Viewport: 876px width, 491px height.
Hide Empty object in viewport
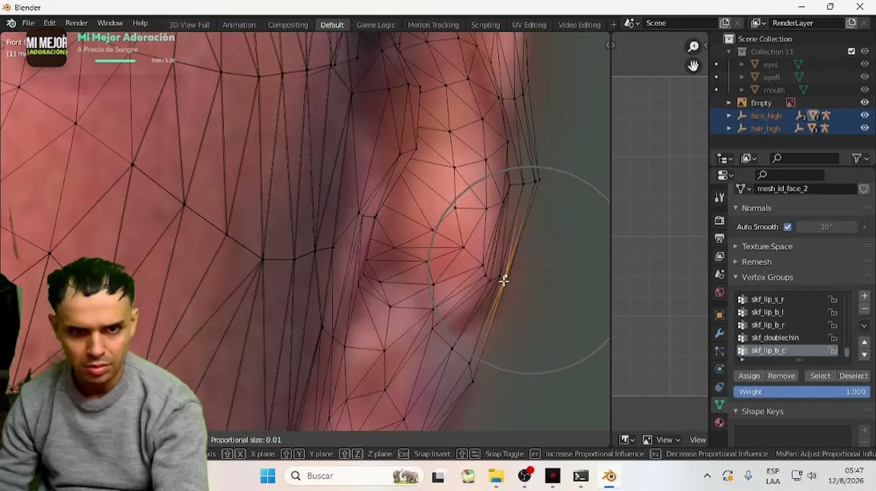click(x=864, y=103)
